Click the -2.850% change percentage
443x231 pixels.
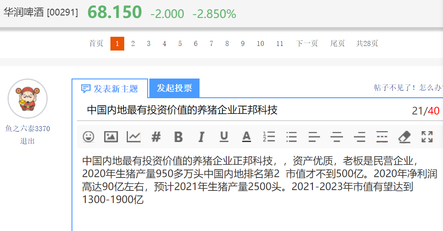tap(214, 14)
